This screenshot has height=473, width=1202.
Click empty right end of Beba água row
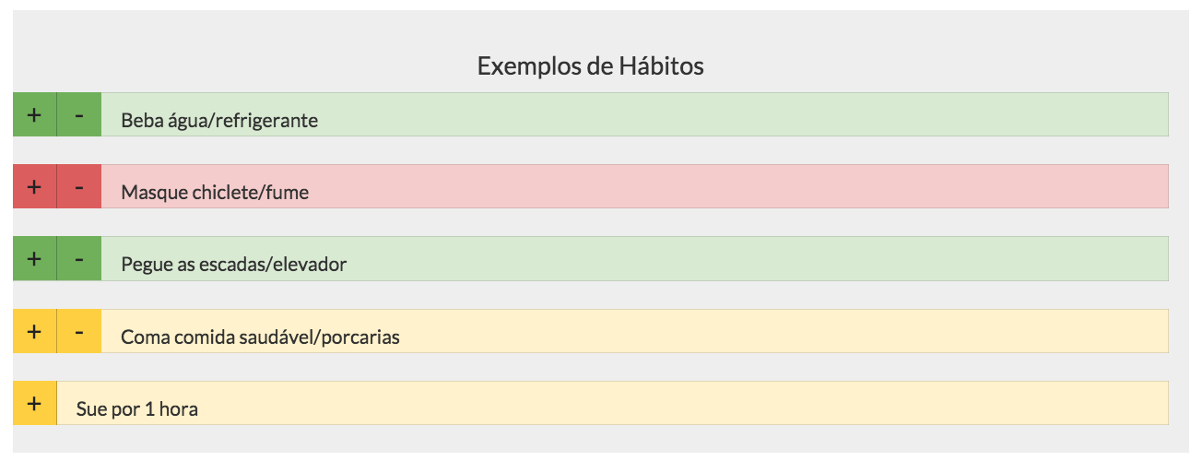[1060, 114]
